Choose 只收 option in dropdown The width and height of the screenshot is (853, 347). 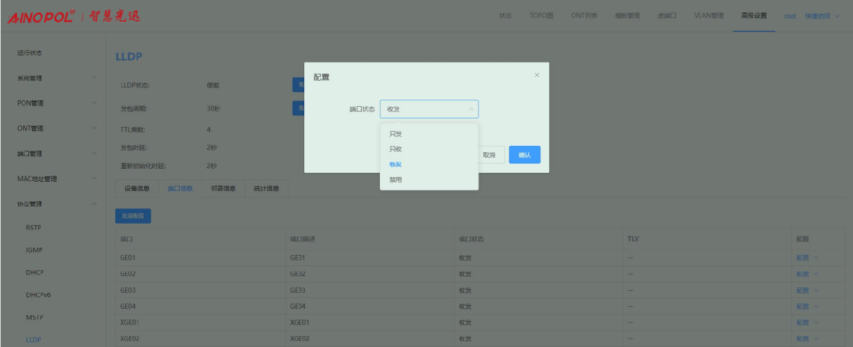[395, 149]
